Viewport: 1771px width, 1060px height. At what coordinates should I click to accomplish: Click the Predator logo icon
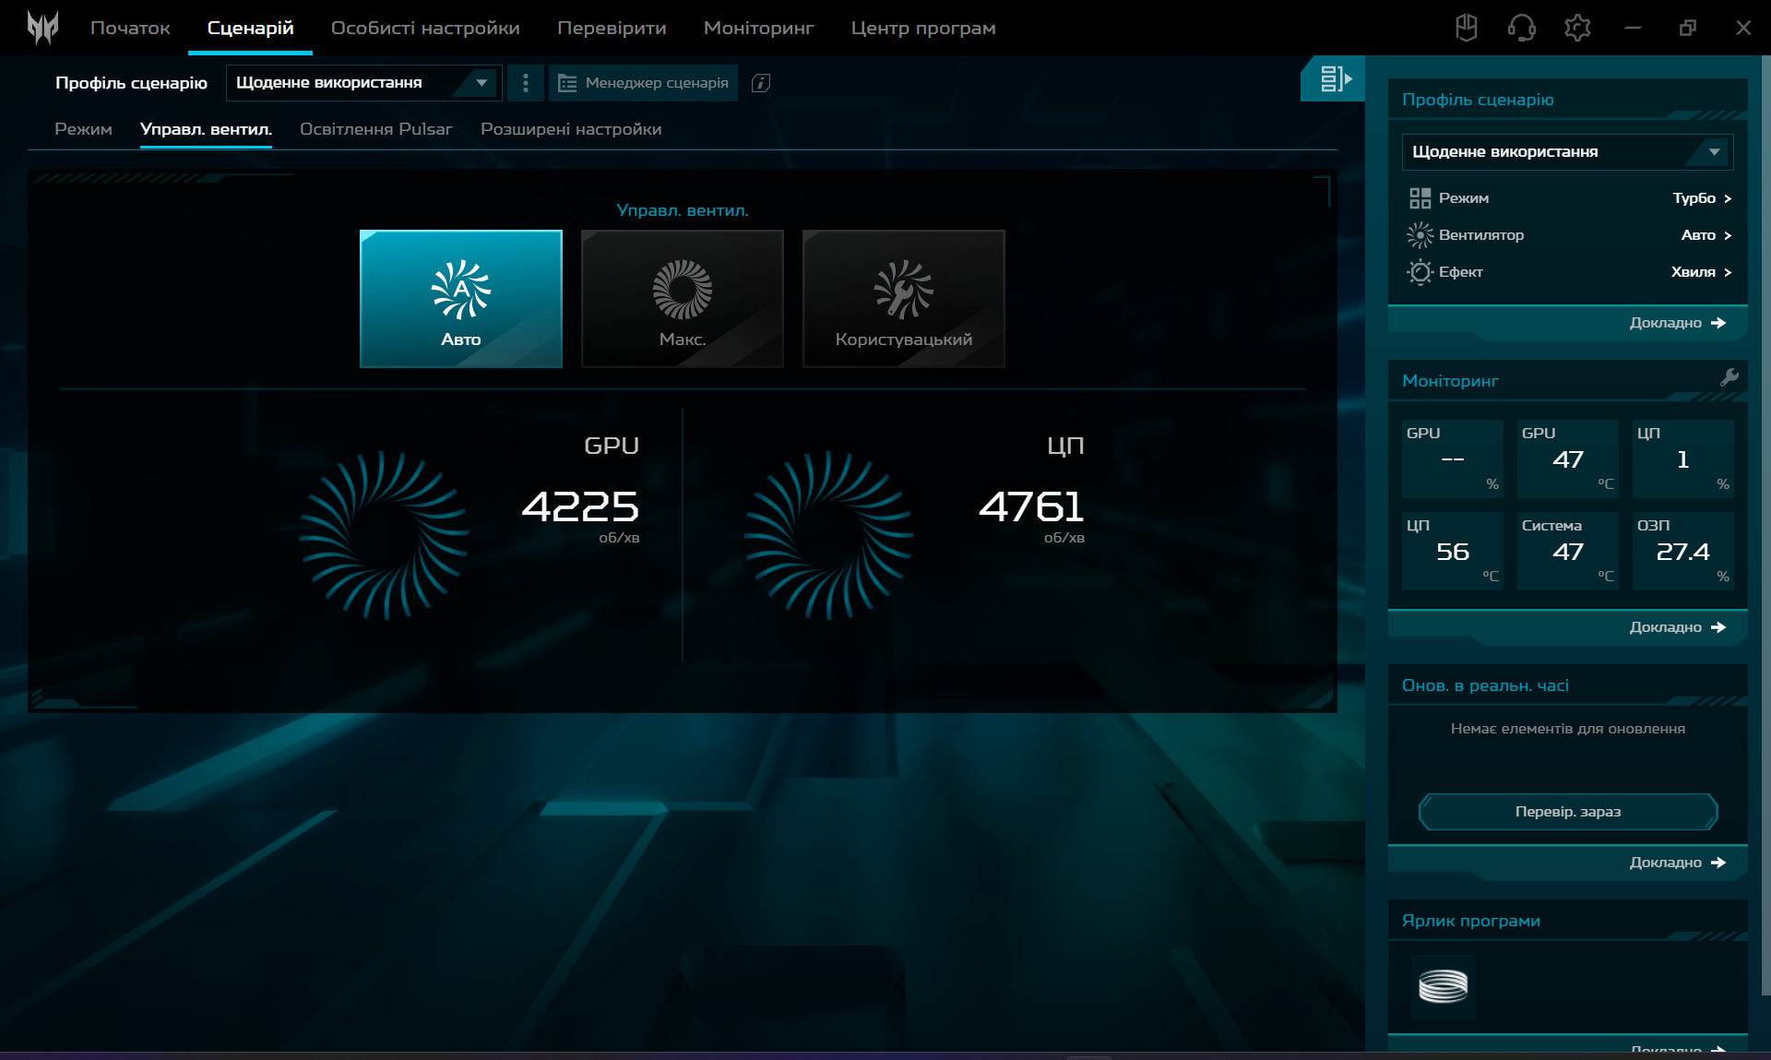[x=42, y=28]
